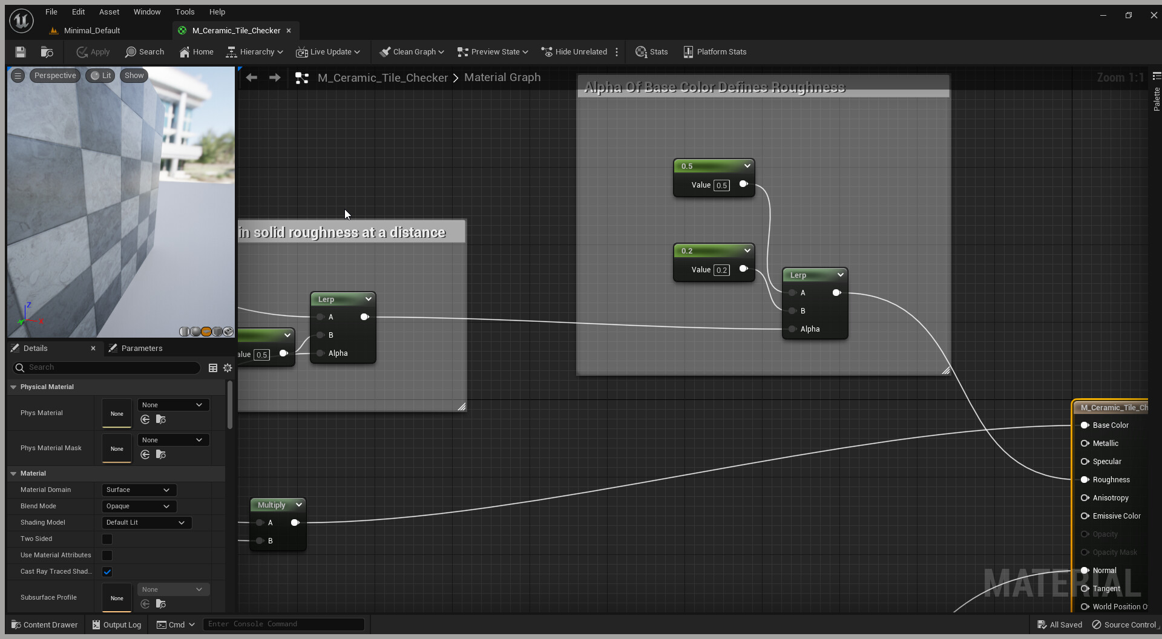
Task: Toggle the Stats display
Action: tap(651, 51)
